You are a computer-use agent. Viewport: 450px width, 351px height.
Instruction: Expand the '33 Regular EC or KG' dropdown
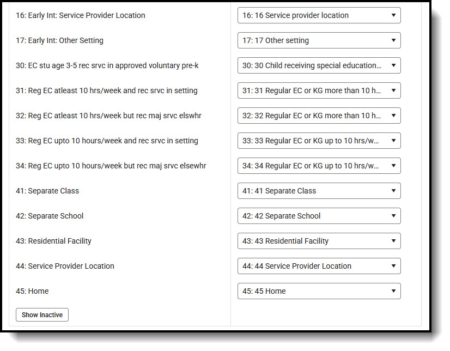[319, 141]
